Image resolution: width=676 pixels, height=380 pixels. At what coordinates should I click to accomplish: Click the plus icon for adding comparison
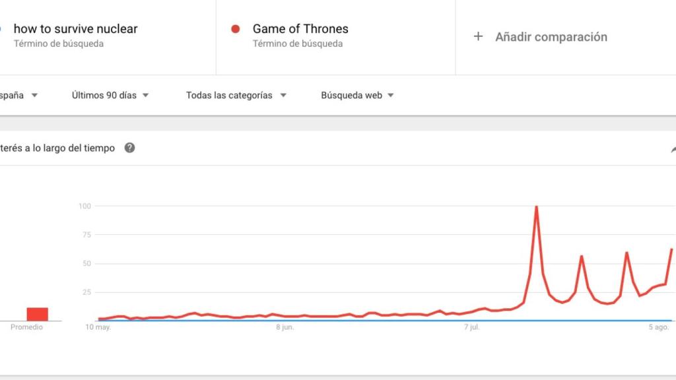coord(478,37)
